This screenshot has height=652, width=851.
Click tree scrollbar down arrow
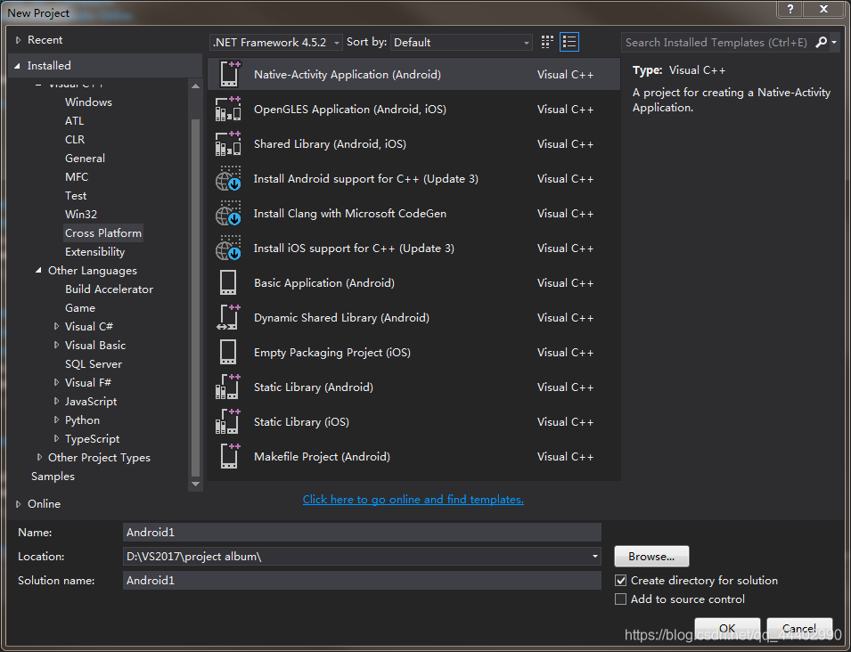196,484
